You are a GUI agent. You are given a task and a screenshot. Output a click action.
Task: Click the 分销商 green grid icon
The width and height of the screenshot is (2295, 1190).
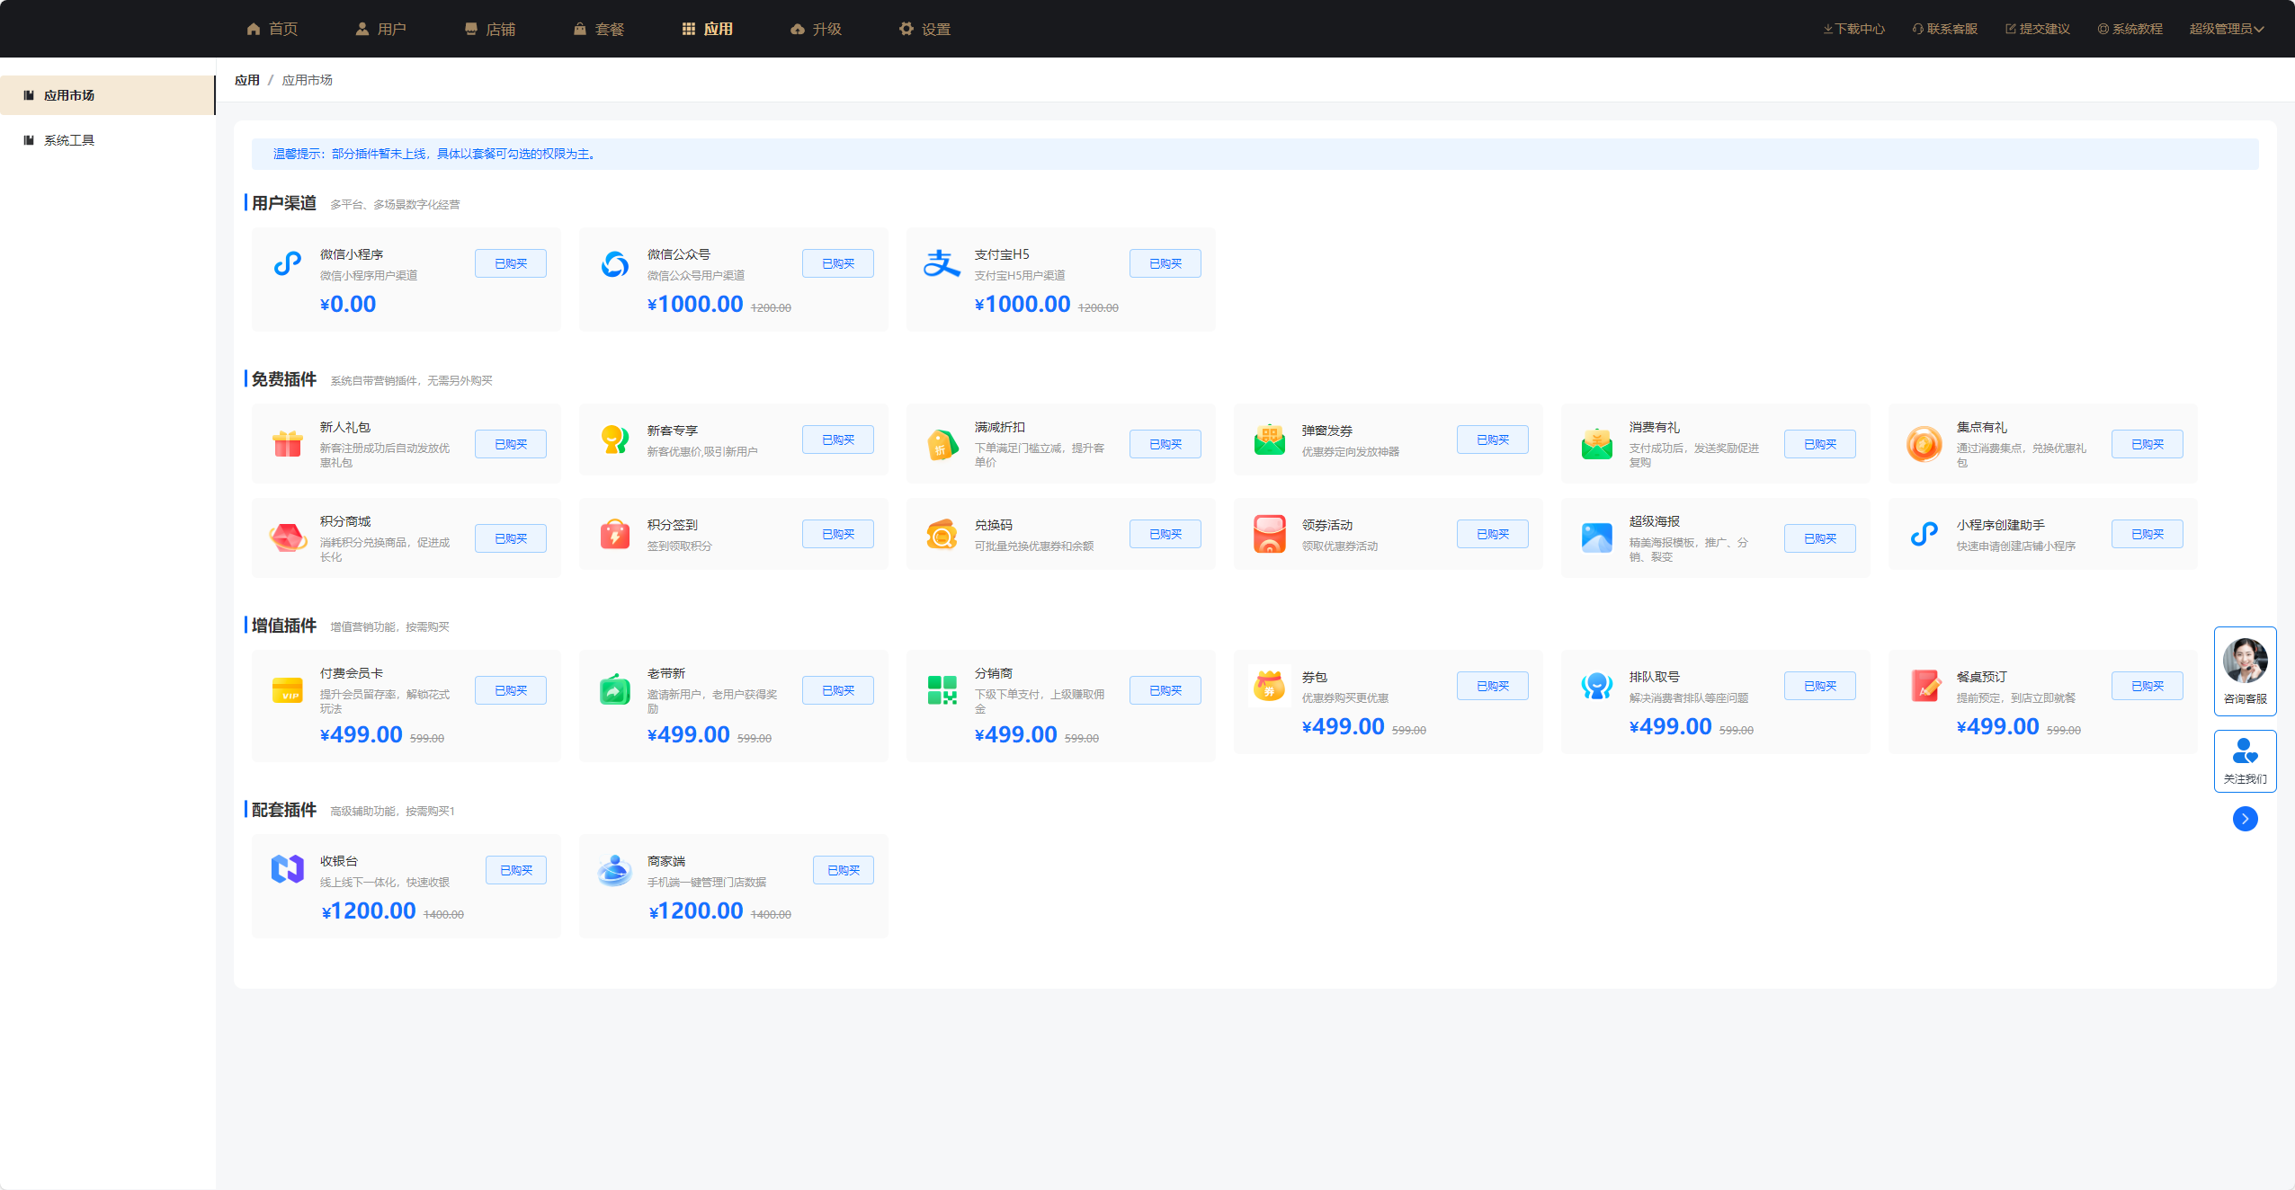[x=942, y=689]
